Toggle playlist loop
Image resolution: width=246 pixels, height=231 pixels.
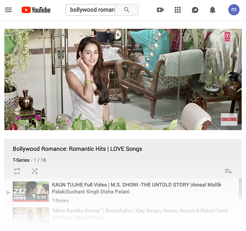tap(17, 171)
